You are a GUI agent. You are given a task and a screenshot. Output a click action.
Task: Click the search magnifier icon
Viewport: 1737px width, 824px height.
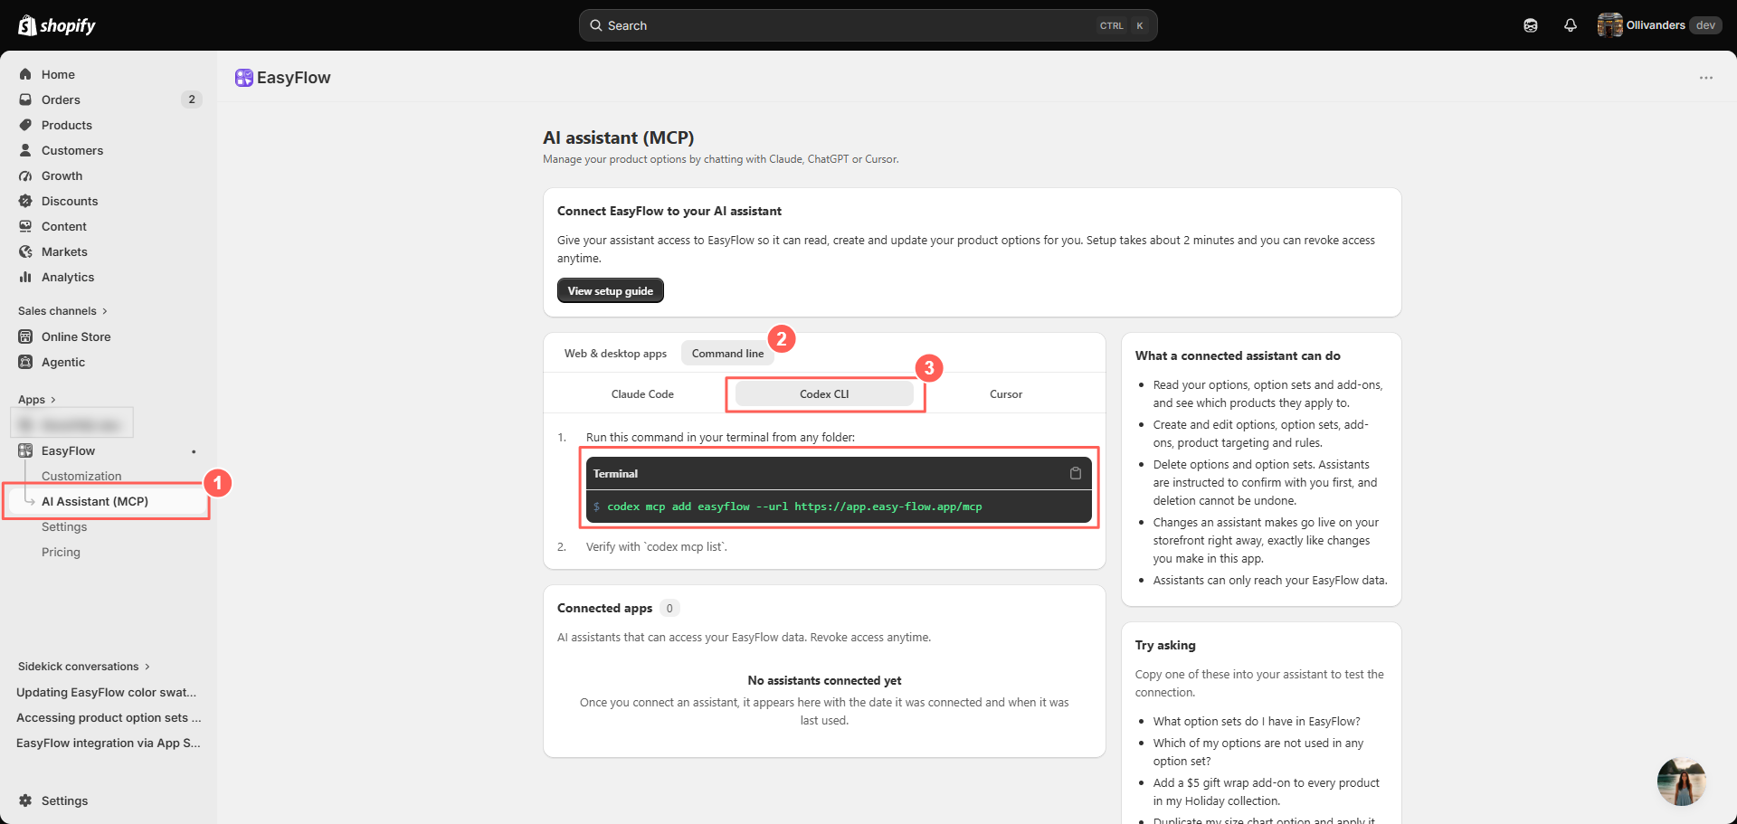click(x=596, y=25)
